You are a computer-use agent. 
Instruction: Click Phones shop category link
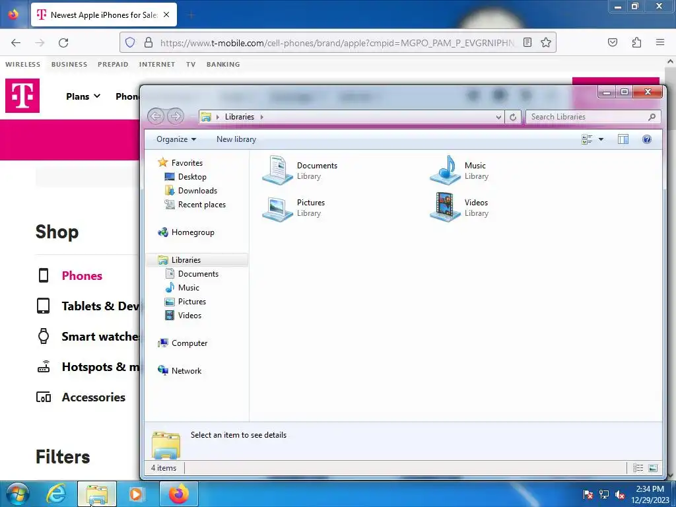(82, 275)
